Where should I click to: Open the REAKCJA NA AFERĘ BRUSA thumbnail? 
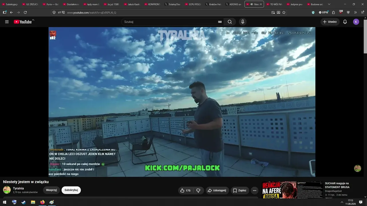(x=292, y=190)
